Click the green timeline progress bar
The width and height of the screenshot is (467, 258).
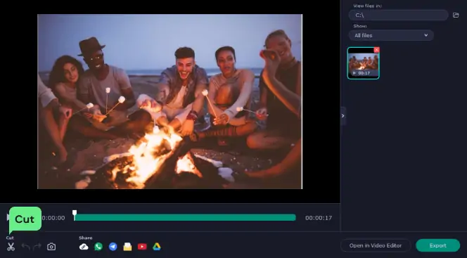[x=185, y=218]
